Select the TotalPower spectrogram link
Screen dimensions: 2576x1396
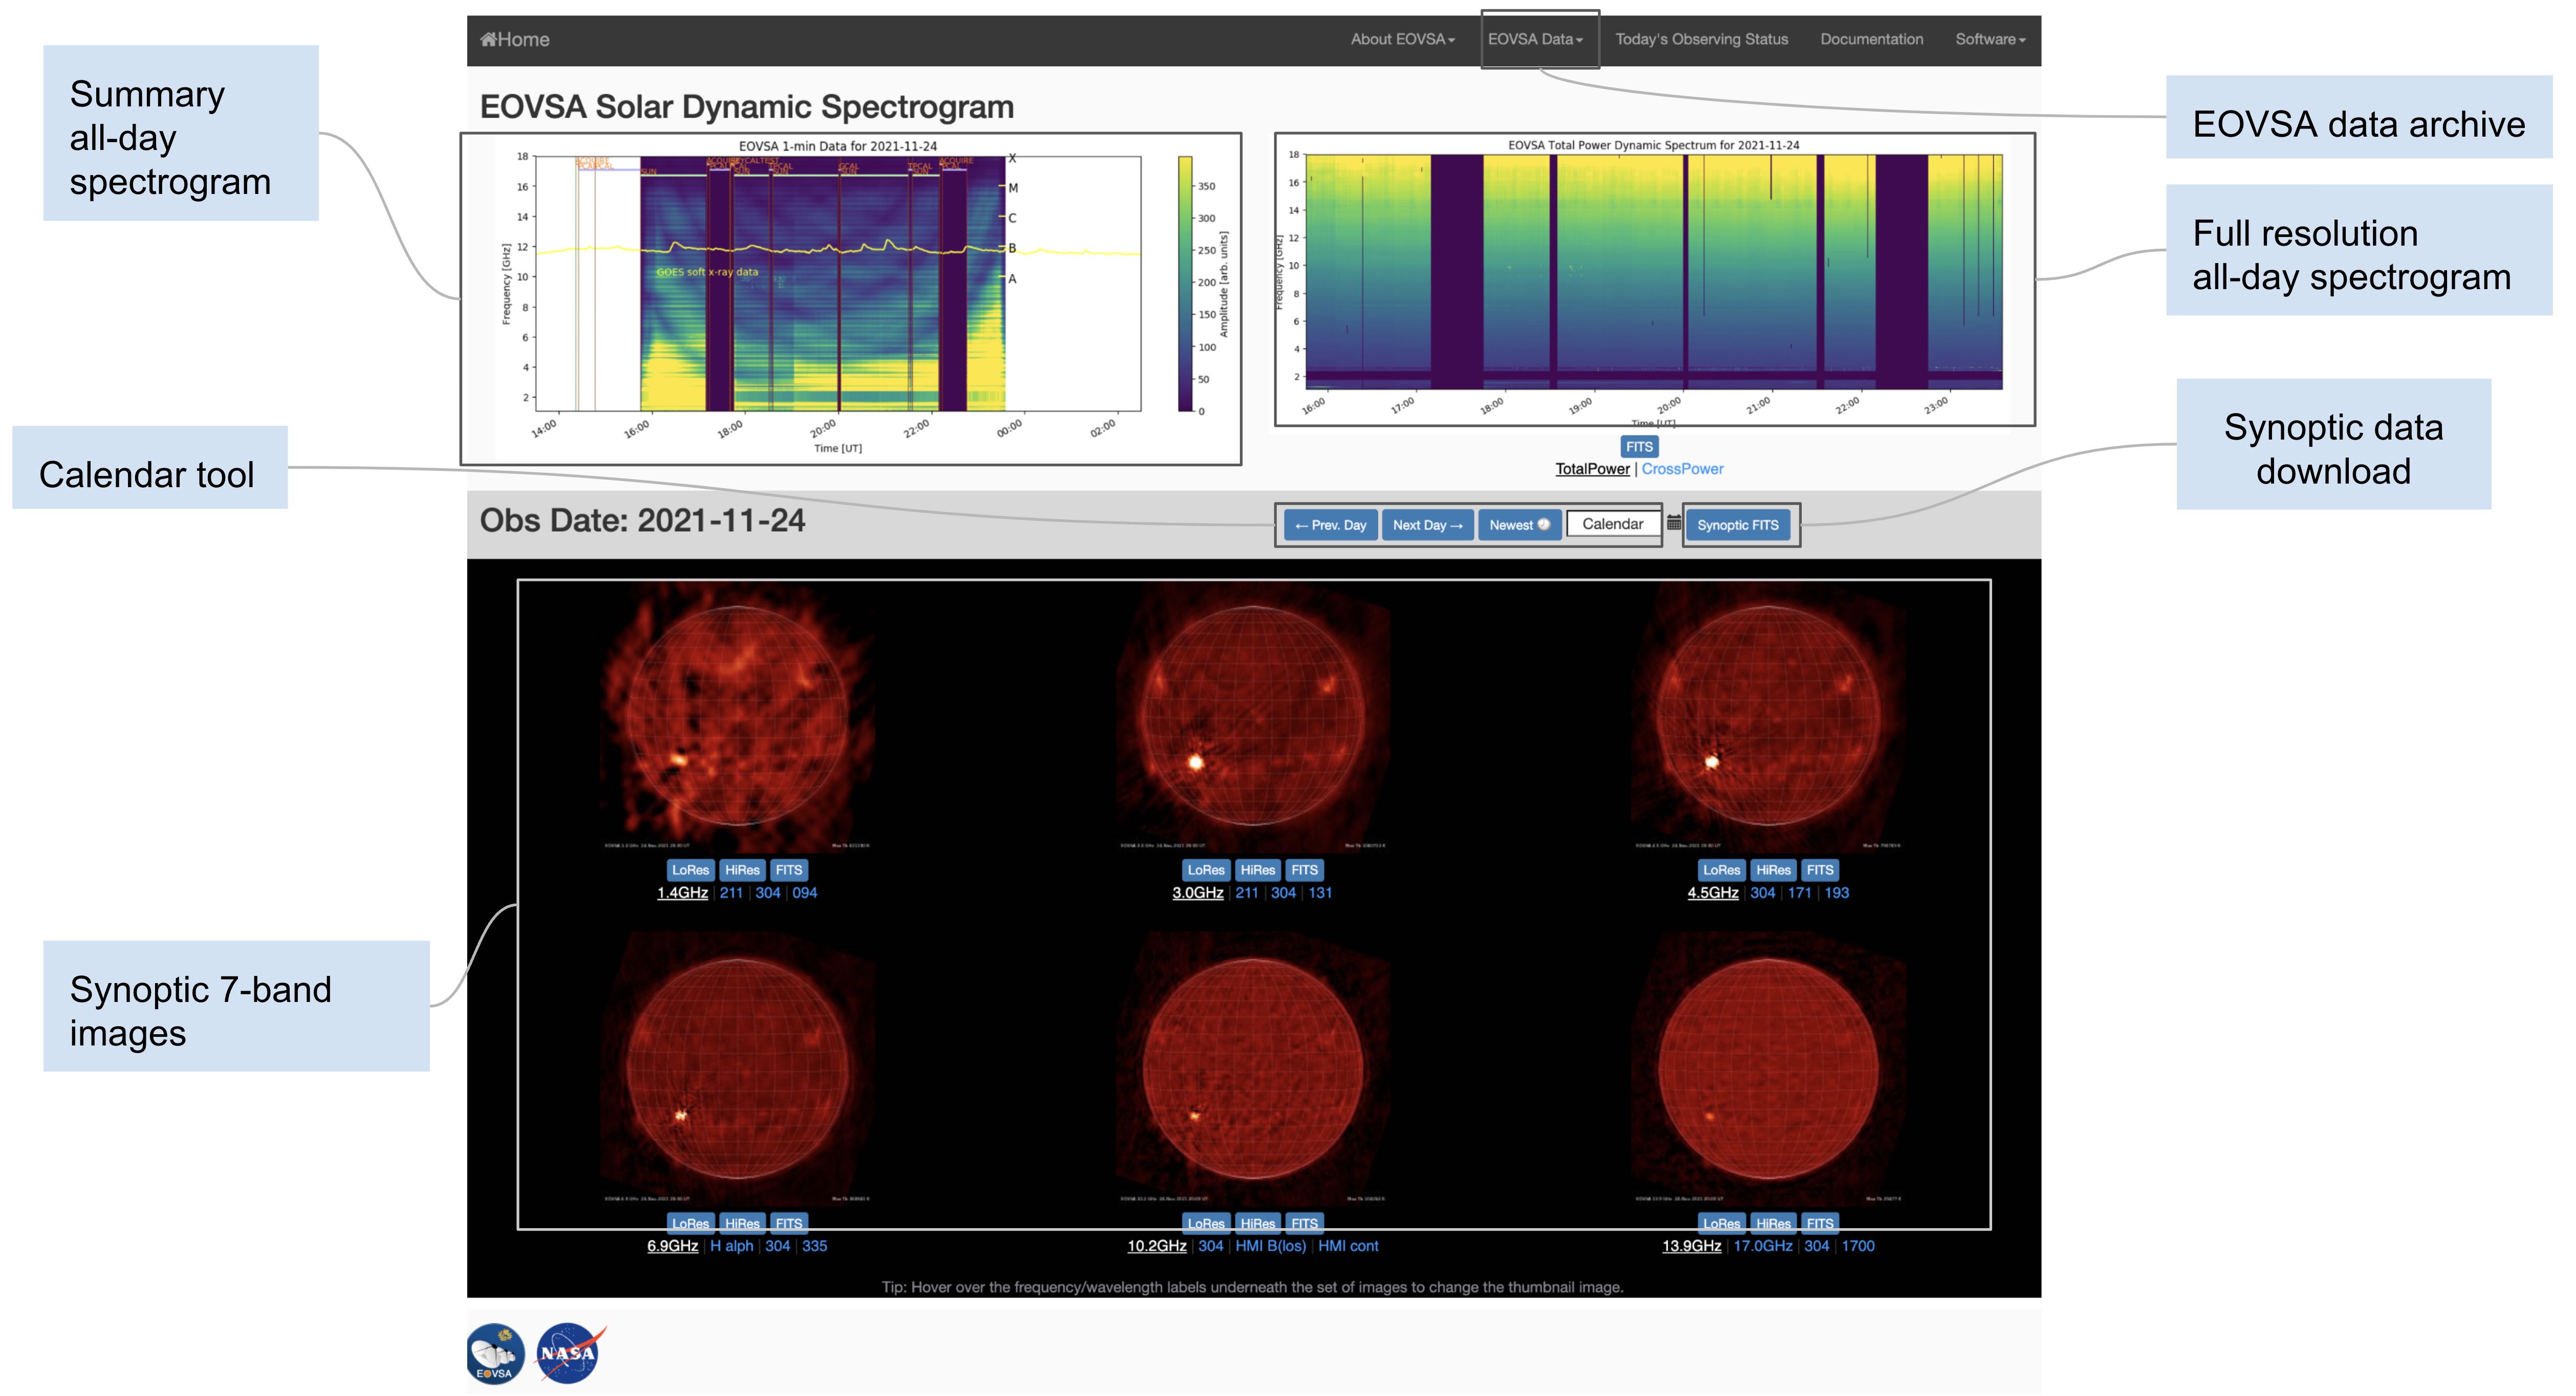coord(1592,469)
